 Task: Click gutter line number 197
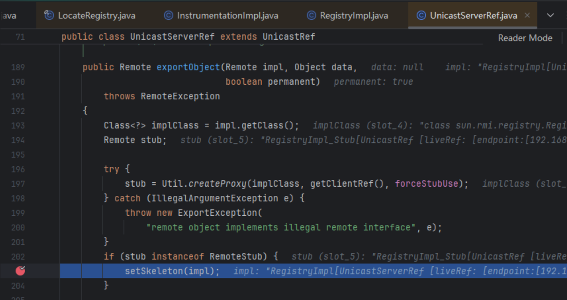[x=18, y=184]
